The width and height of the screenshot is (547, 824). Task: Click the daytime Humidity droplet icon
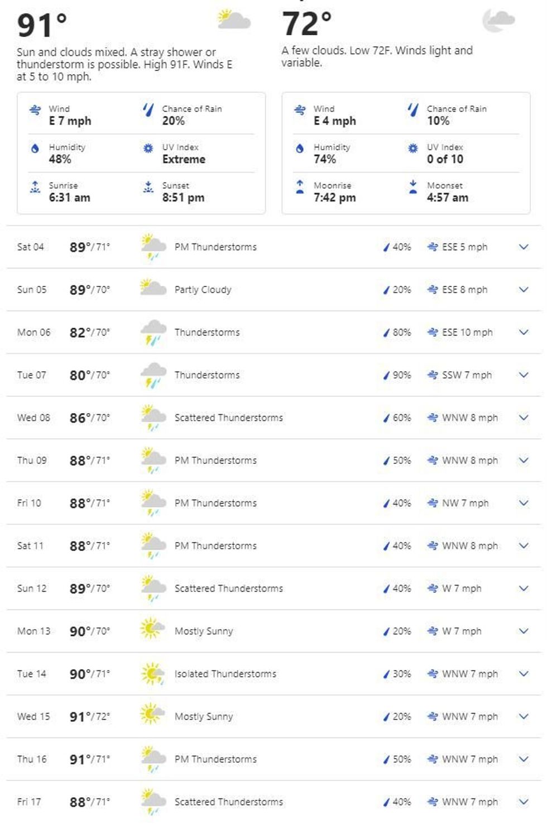35,148
